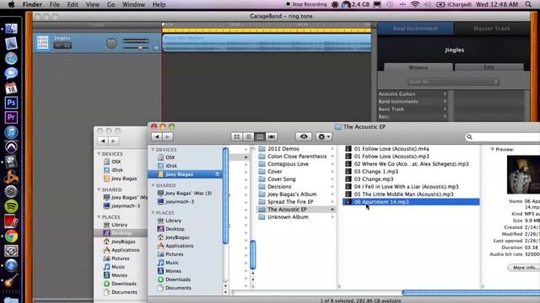Switch Finder to column view

tap(260, 136)
